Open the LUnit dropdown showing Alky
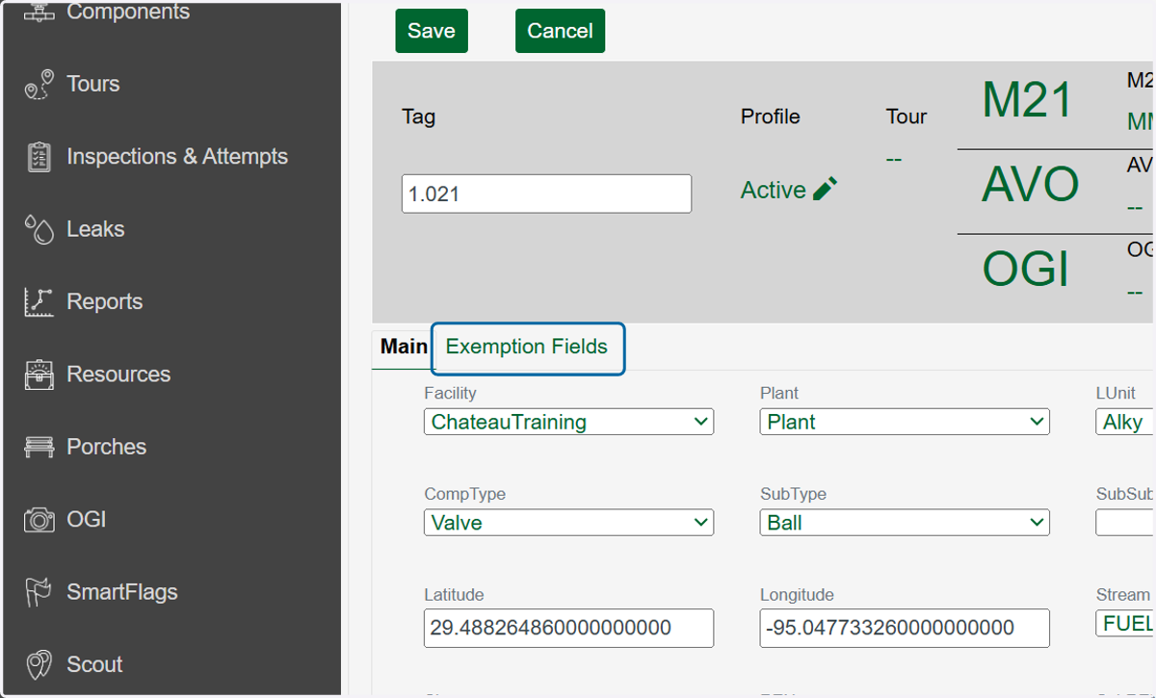 (1125, 422)
